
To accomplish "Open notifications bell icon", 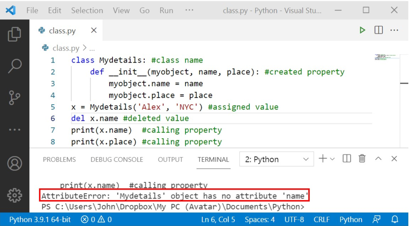I will [395, 220].
